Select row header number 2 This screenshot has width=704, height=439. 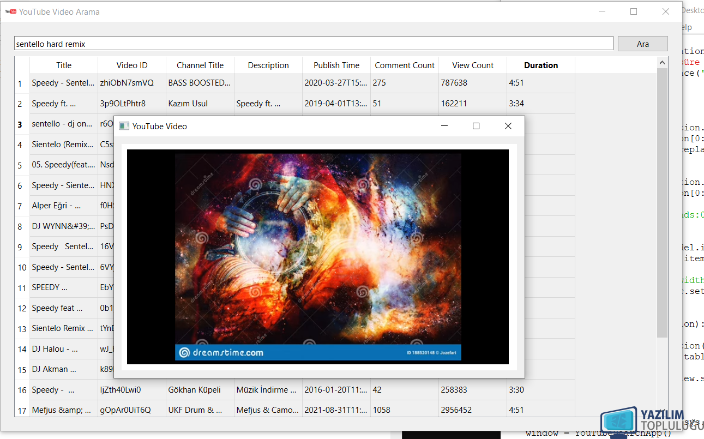coord(22,104)
